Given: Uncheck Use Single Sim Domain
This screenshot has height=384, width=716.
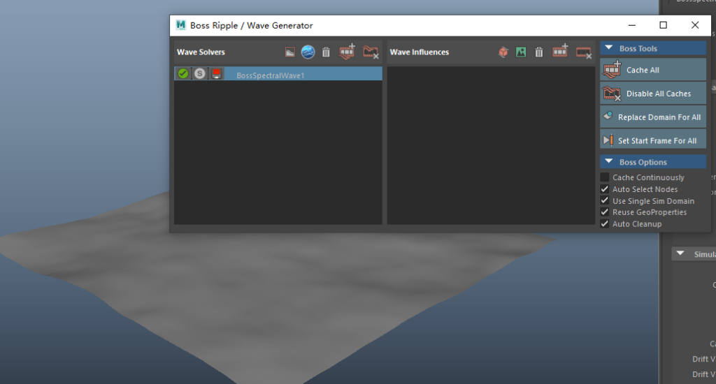Looking at the screenshot, I should (x=605, y=200).
